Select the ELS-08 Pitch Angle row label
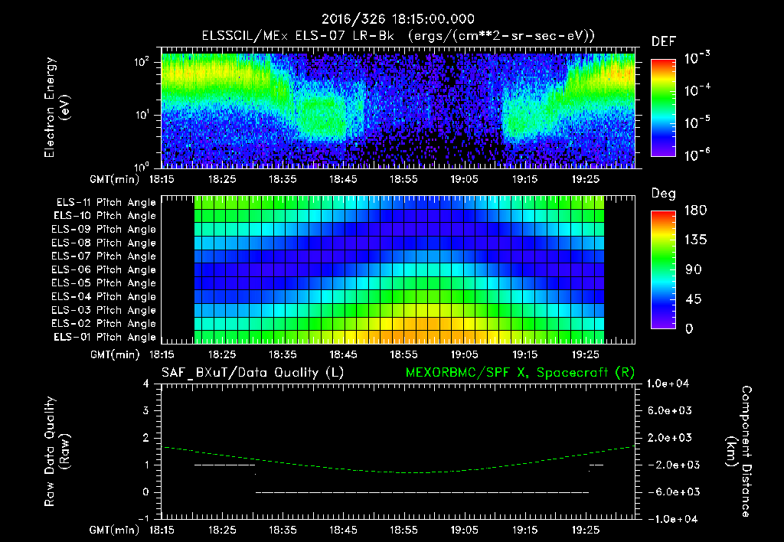The width and height of the screenshot is (784, 542). 104,243
